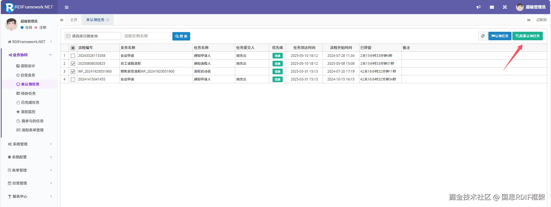Expand the 系统配置 sidebar menu
Screen dimensions: 551x207
[30, 157]
